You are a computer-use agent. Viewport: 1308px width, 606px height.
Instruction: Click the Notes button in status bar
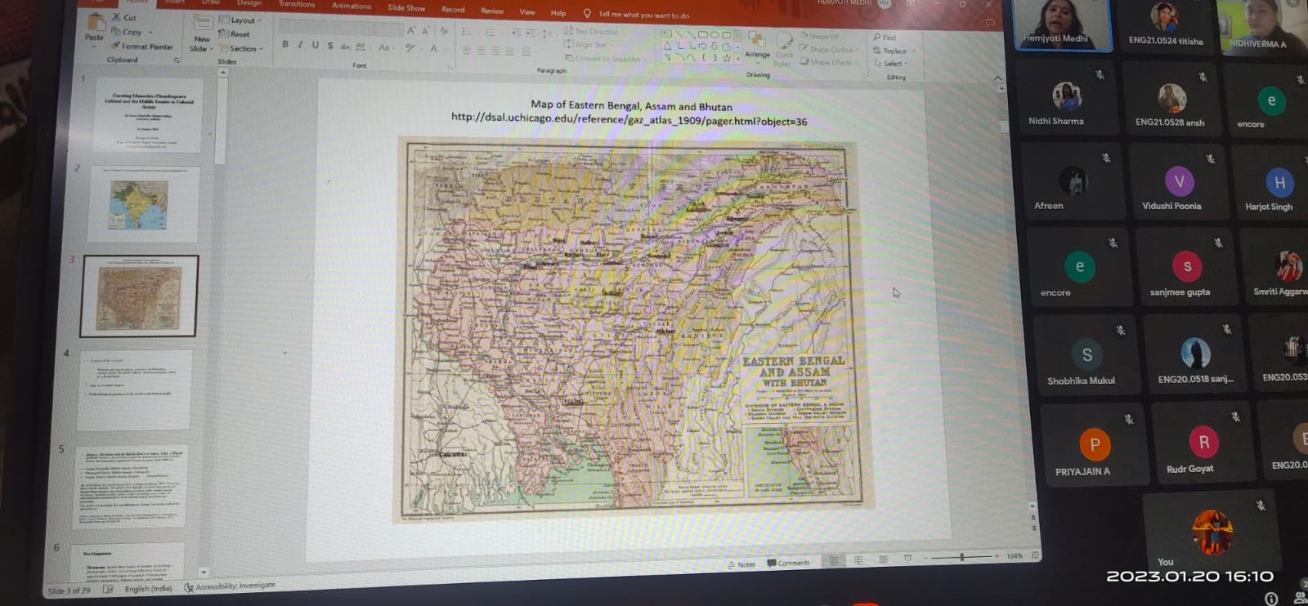pos(741,564)
